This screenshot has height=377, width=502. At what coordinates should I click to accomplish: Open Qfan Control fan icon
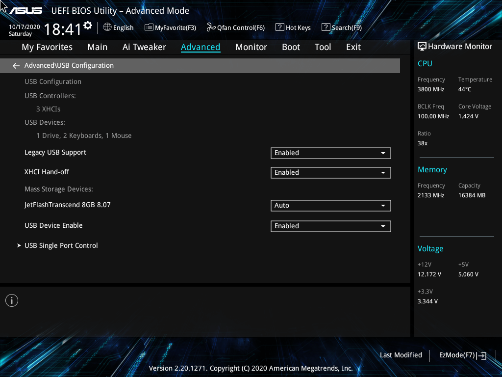pyautogui.click(x=211, y=27)
